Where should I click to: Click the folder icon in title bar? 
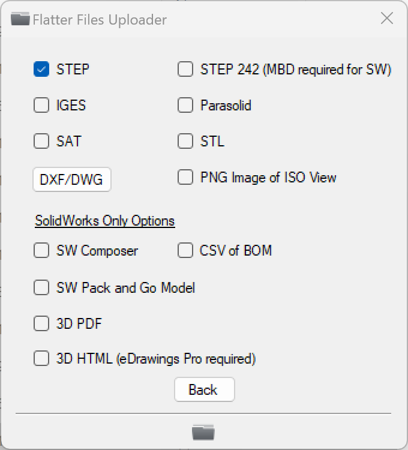pyautogui.click(x=20, y=19)
